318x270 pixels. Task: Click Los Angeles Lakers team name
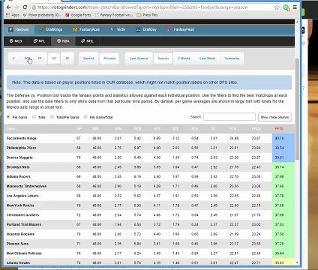pyautogui.click(x=22, y=196)
